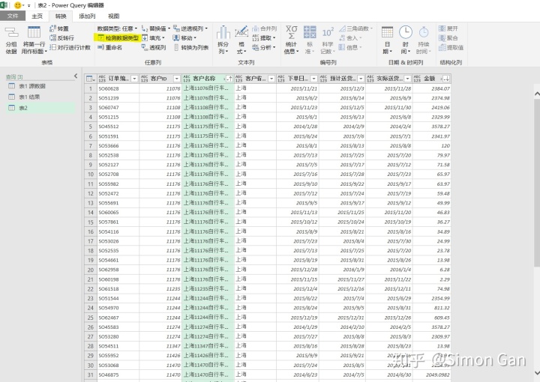Click 对行进行计数 (Count Rows)
The height and width of the screenshot is (382, 540).
point(70,47)
